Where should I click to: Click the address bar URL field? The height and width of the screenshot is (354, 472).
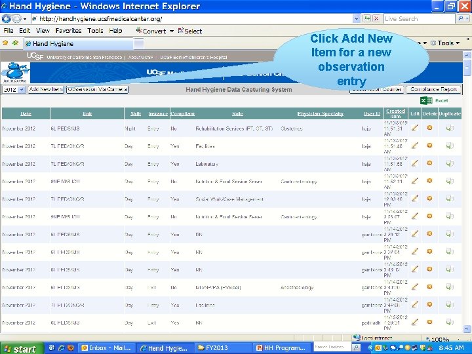(192, 19)
